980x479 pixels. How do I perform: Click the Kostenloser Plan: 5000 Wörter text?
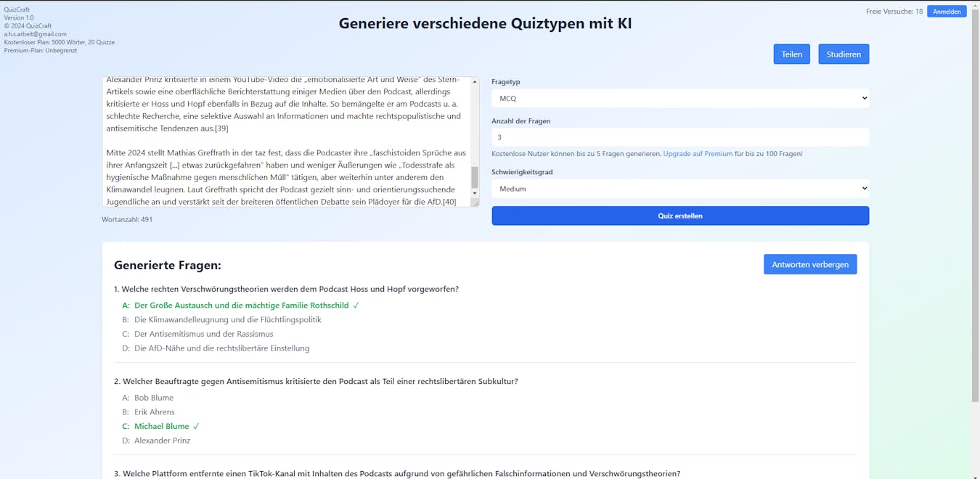60,42
